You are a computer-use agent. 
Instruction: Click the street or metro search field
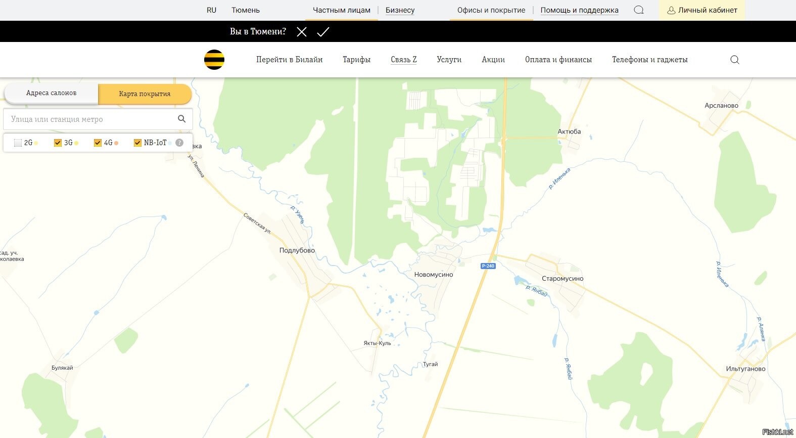tap(91, 119)
